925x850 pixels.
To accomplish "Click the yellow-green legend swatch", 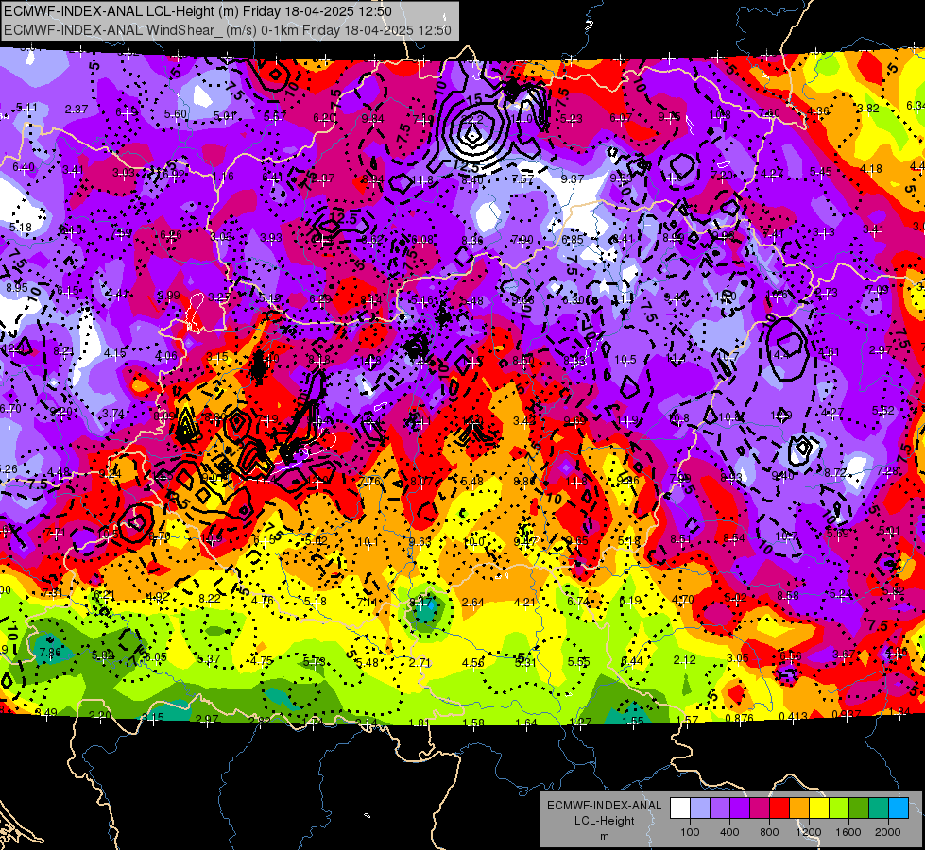I will click(839, 807).
